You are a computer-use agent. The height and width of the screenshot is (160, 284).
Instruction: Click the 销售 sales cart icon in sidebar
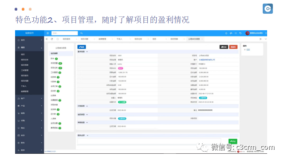click(19, 113)
